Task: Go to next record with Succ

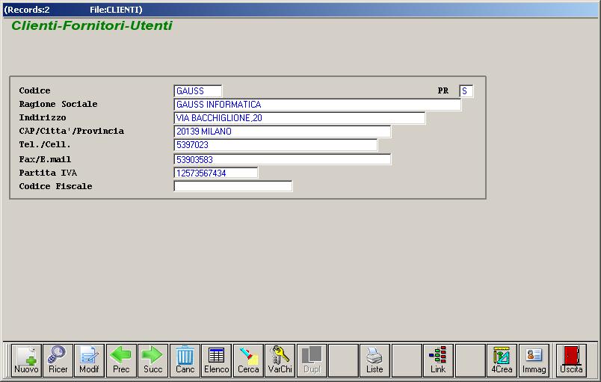Action: (153, 360)
